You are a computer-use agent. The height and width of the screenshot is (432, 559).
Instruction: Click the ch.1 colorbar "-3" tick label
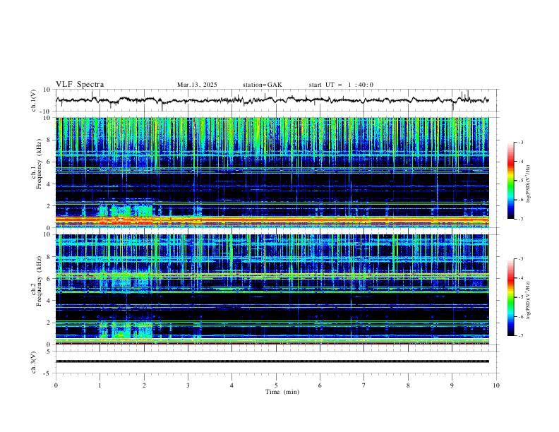pos(521,142)
